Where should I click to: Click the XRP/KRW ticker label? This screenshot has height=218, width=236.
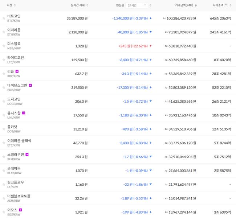[14, 76]
